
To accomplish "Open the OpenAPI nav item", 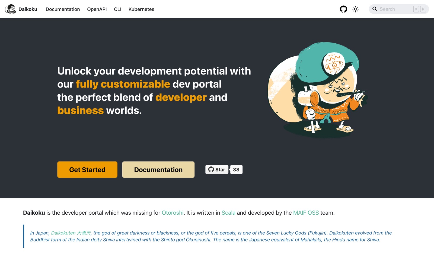I will click(97, 9).
